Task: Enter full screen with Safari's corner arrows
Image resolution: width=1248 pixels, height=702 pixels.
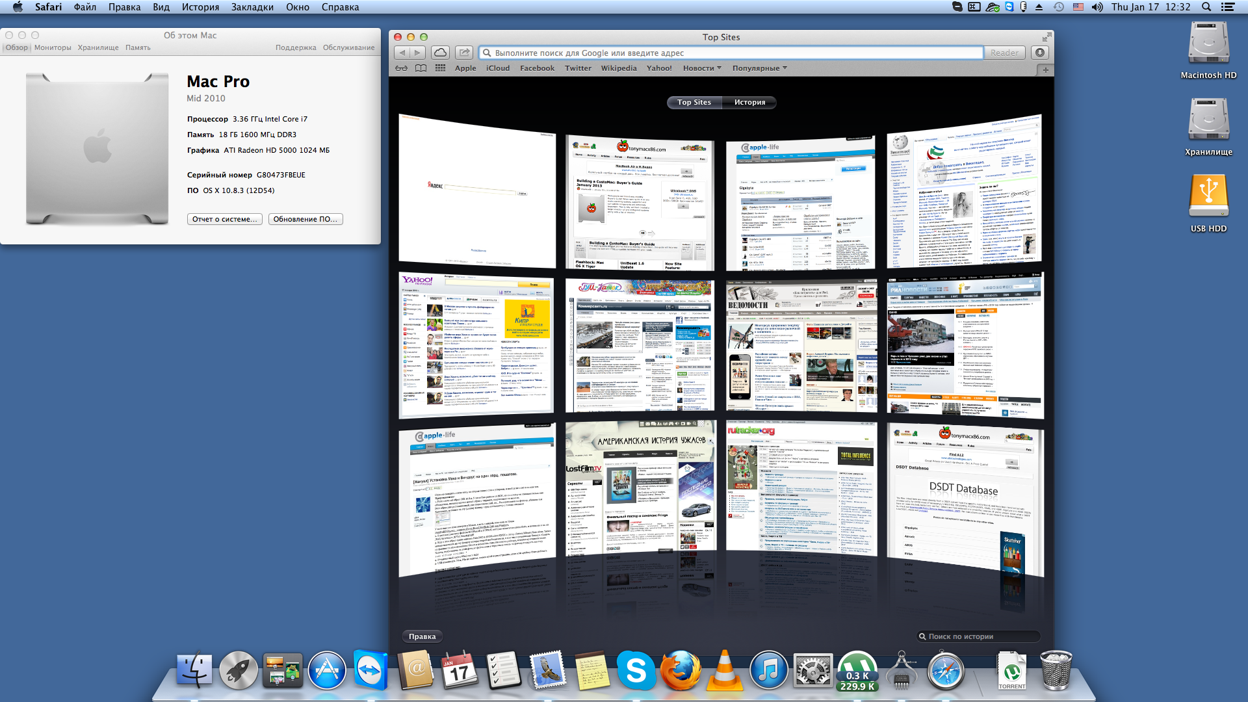Action: 1046,37
